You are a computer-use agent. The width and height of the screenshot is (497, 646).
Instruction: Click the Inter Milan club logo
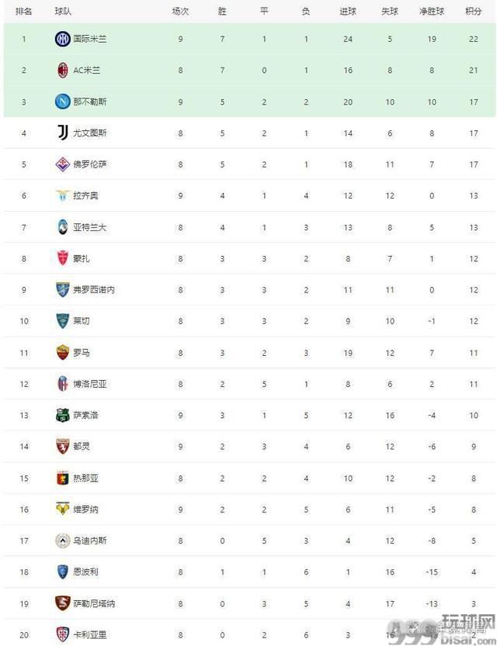pos(63,39)
